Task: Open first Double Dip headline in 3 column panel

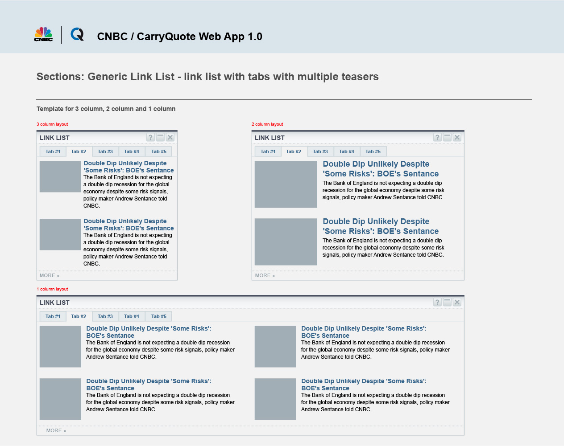Action: tap(129, 167)
